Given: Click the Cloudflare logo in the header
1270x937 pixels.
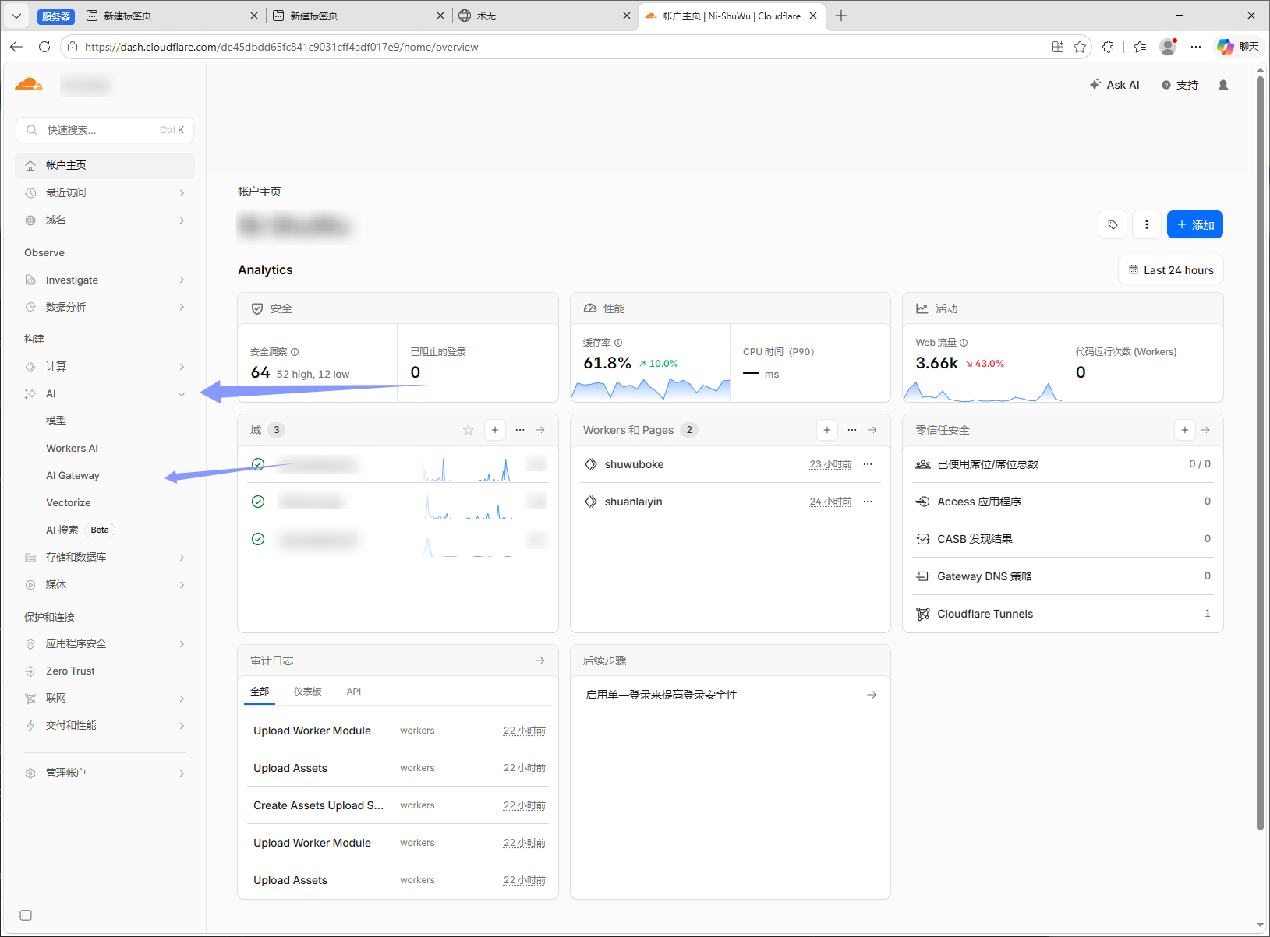Looking at the screenshot, I should coord(28,84).
